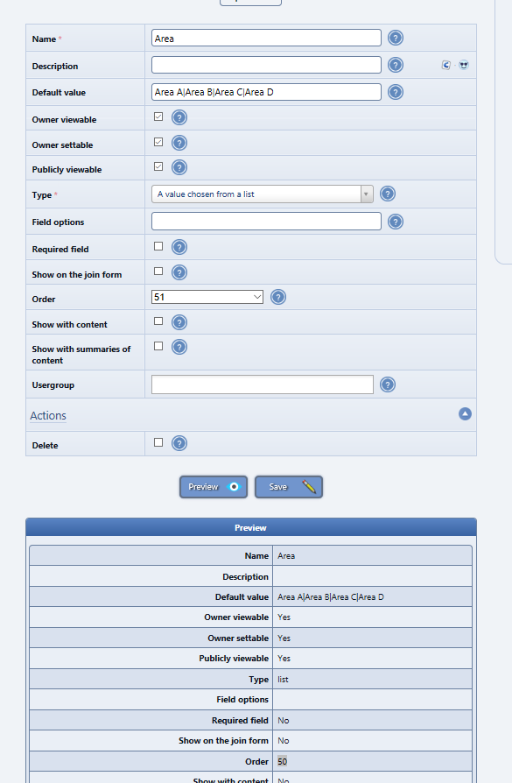Click the Actions heading link

(x=48, y=415)
